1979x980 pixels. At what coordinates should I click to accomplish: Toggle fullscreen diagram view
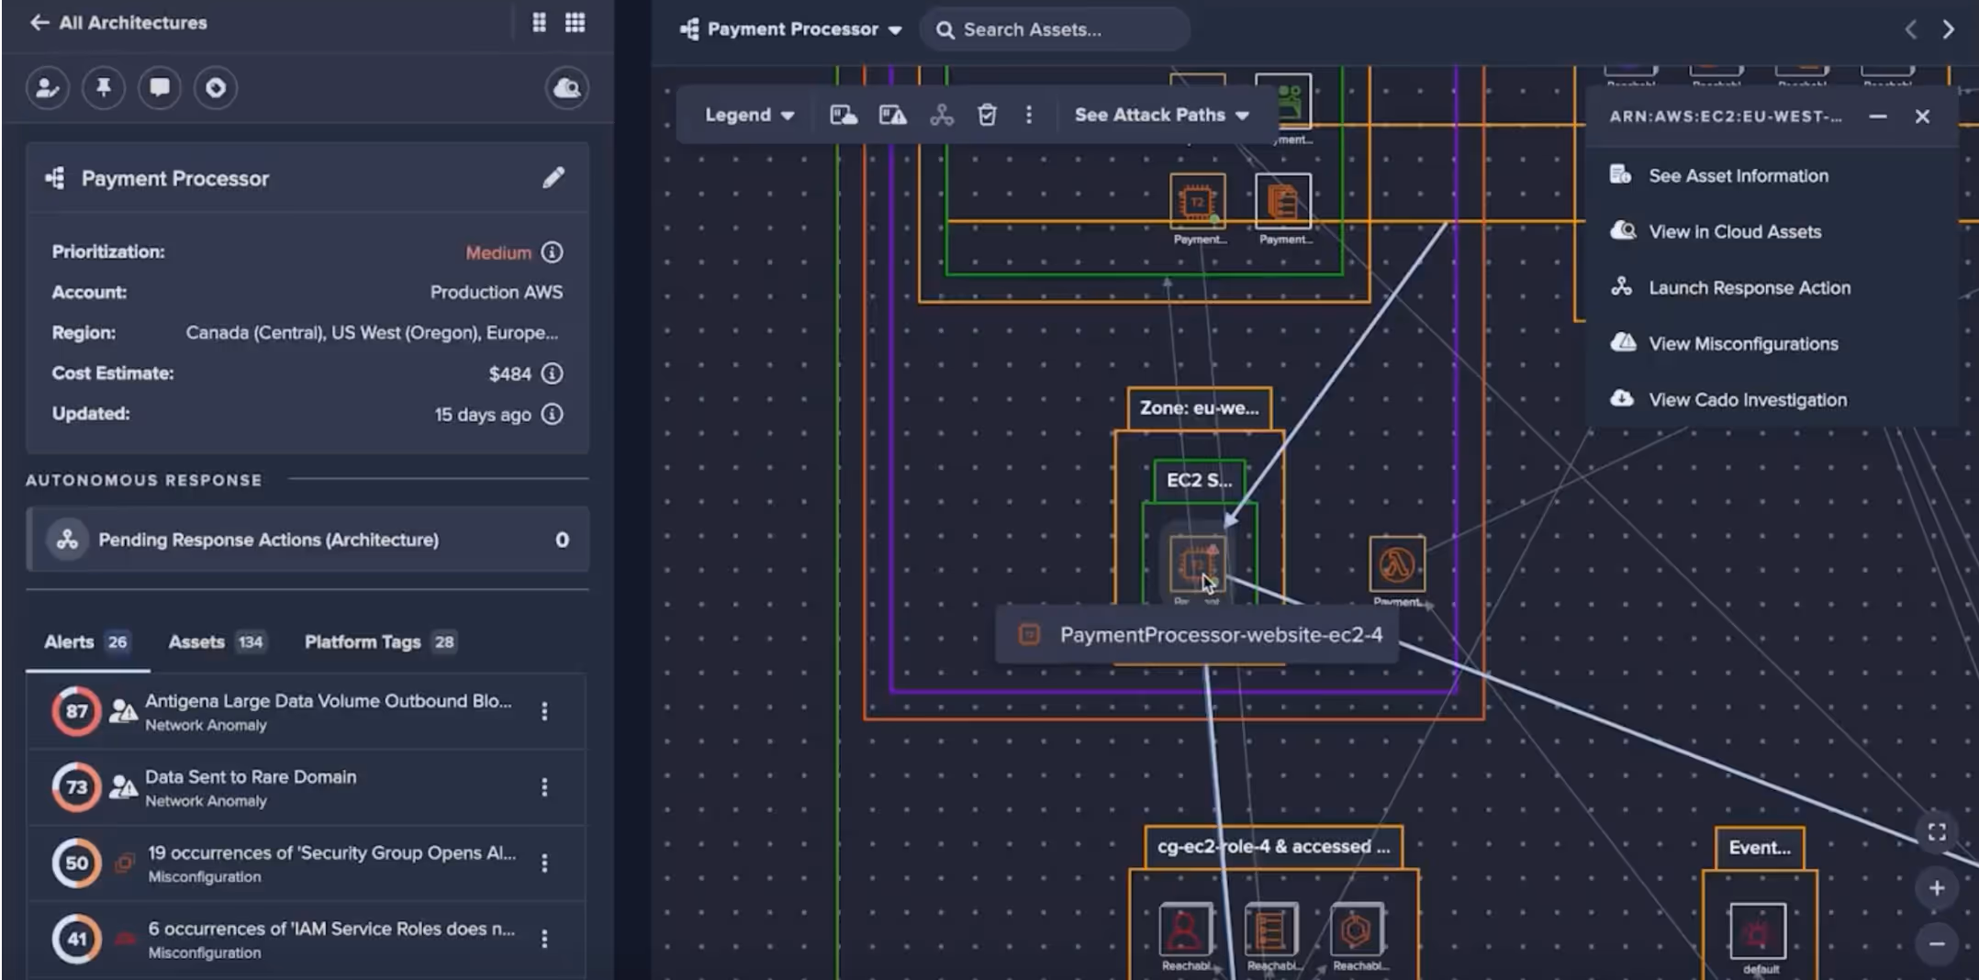(1937, 831)
